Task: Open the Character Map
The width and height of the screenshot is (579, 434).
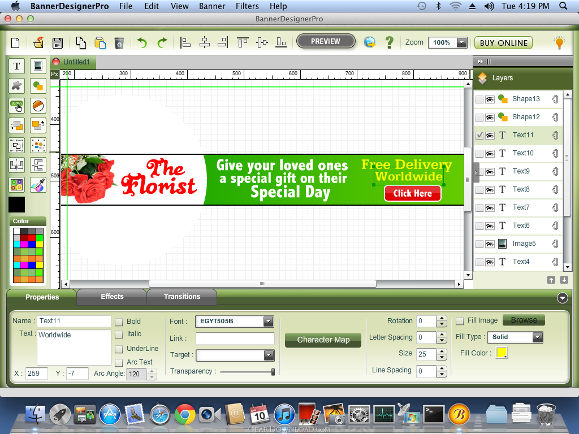Action: tap(323, 340)
